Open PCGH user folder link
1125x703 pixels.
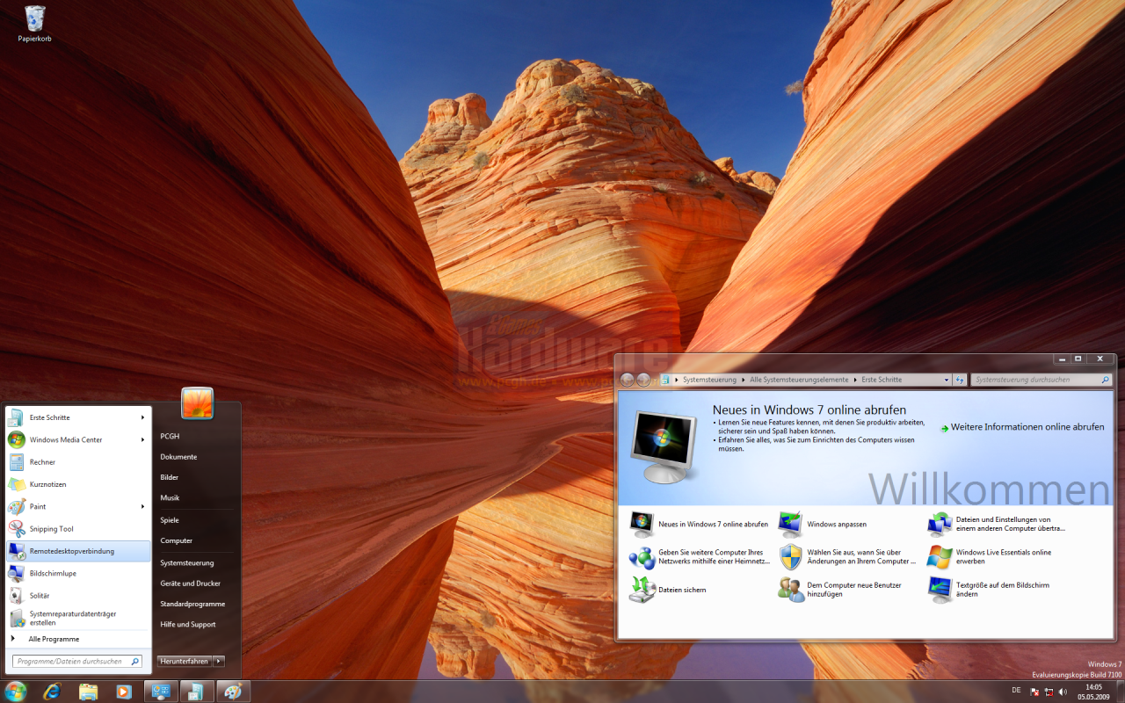click(170, 436)
